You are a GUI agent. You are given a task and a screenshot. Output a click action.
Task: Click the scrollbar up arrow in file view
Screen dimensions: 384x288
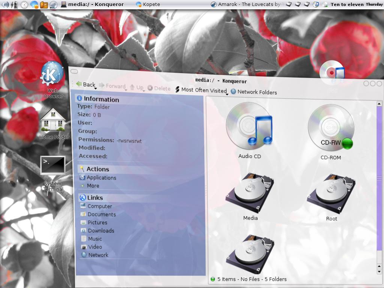pyautogui.click(x=379, y=103)
